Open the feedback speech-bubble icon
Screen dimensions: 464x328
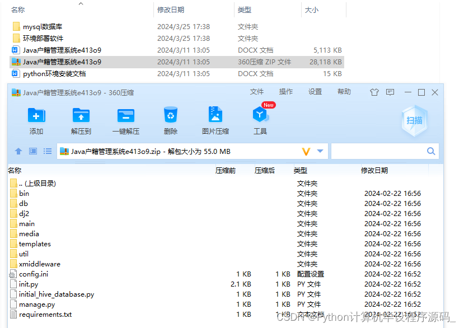tap(390, 92)
